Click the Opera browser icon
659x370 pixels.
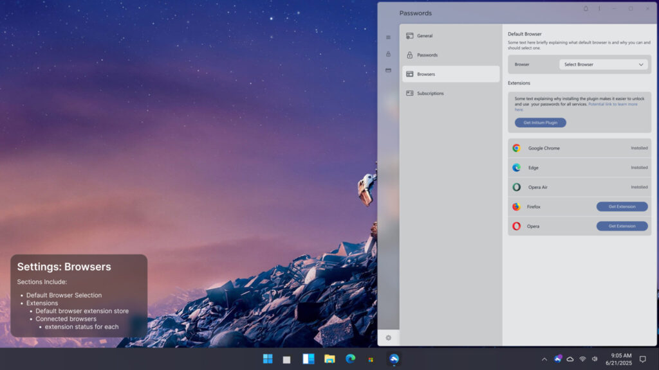pyautogui.click(x=517, y=225)
